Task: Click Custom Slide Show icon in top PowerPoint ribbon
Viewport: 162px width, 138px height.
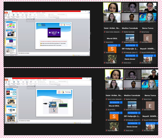Action: tap(18, 15)
